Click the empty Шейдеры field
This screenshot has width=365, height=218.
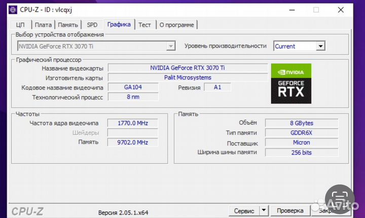133,133
